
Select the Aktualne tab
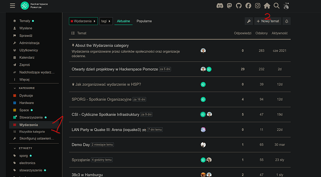pos(123,21)
